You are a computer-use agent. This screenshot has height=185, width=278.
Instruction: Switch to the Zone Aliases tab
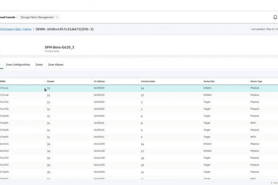point(56,65)
